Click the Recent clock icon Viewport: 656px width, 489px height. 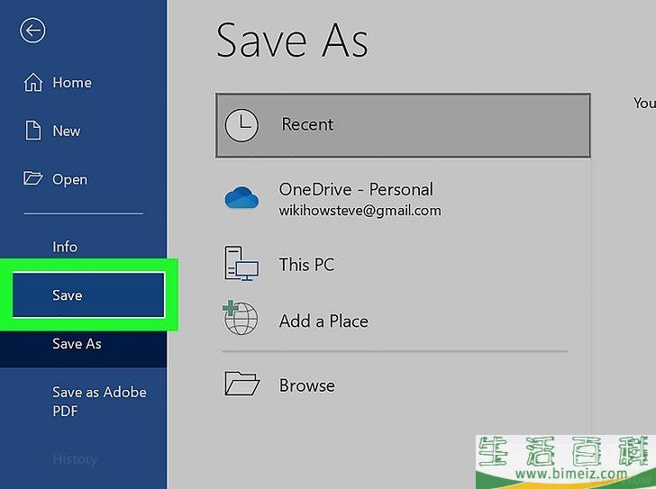(241, 125)
